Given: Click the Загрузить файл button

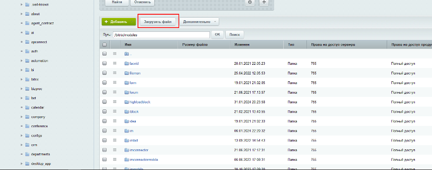Looking at the screenshot, I should (x=157, y=22).
